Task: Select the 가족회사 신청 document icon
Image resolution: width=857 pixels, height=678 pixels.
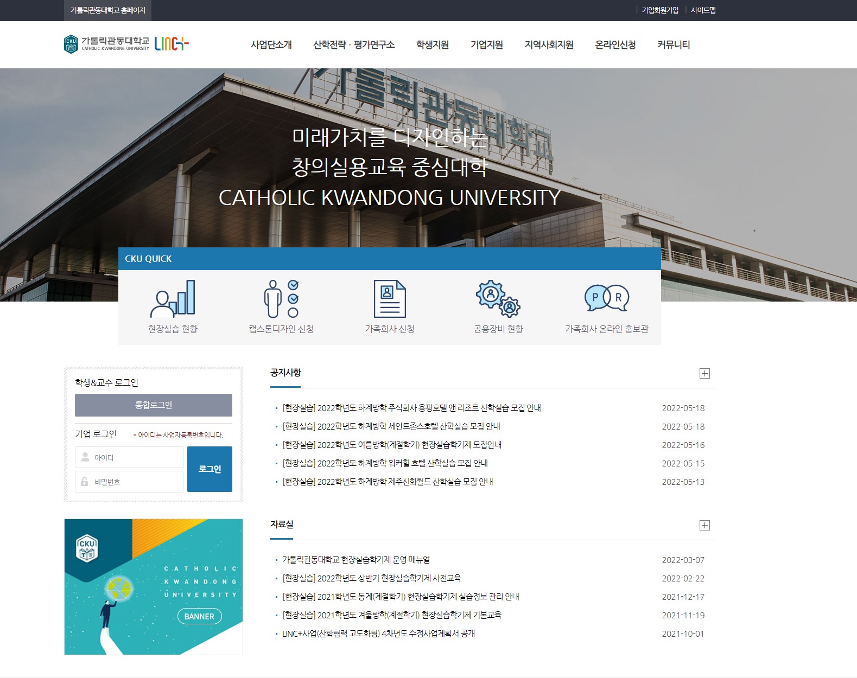Action: pos(390,298)
